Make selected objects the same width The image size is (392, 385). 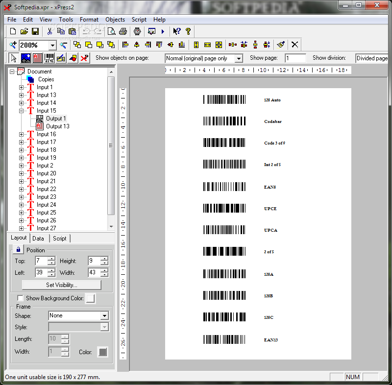(207, 45)
